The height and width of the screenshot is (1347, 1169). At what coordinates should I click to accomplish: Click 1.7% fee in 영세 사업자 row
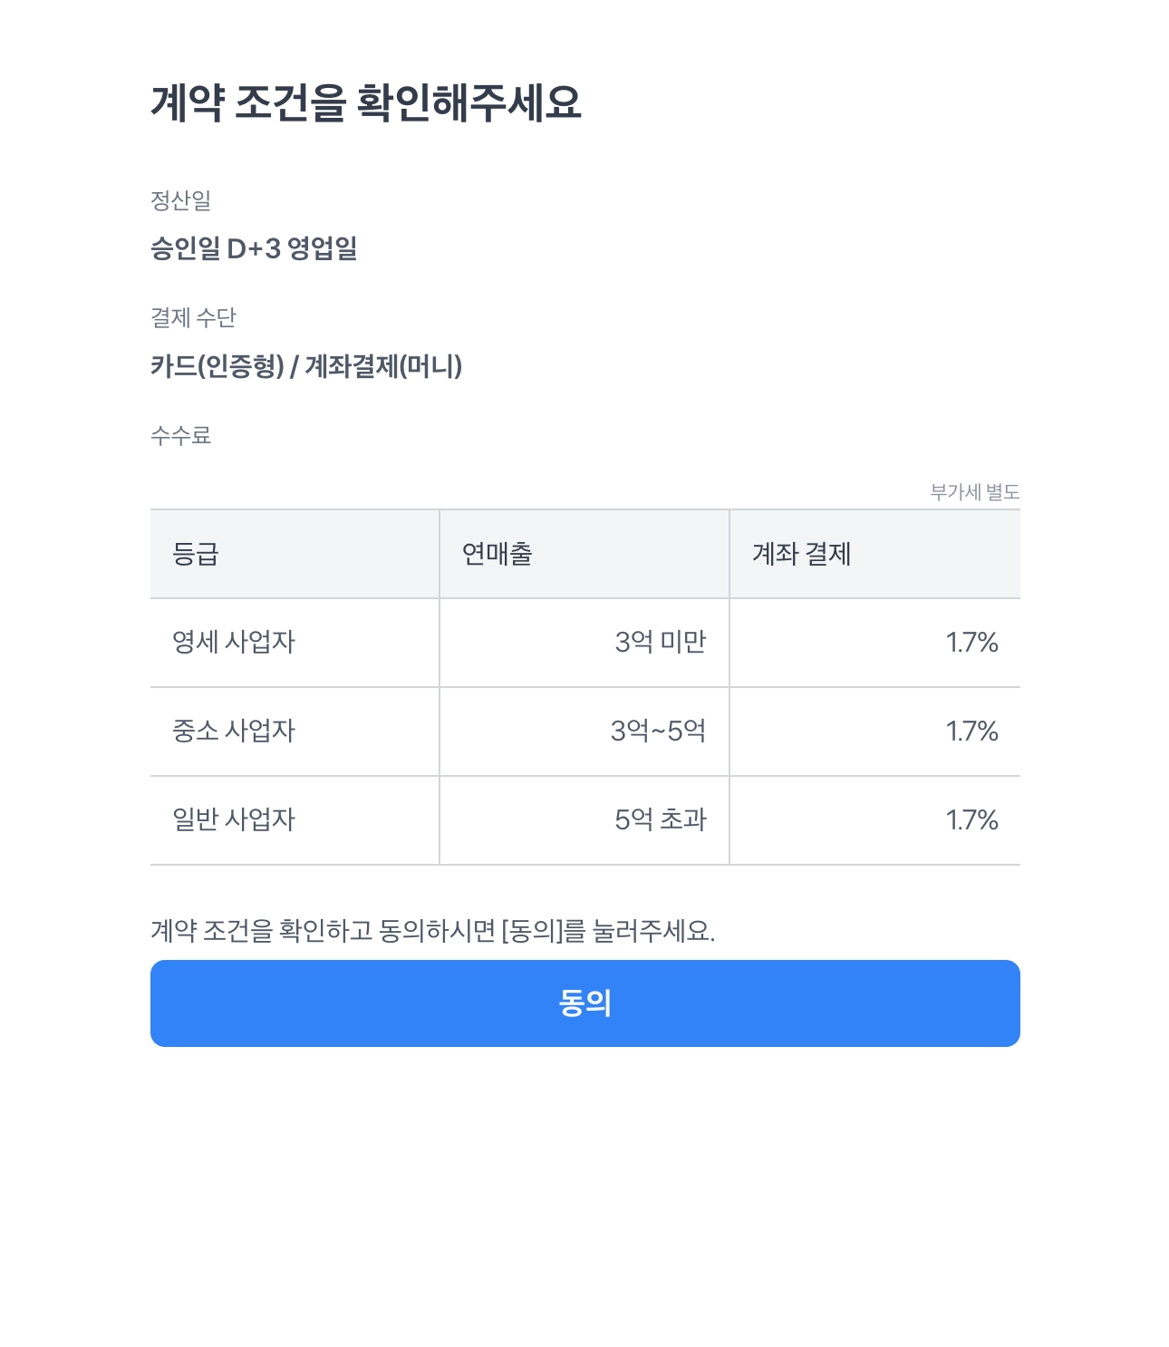971,643
